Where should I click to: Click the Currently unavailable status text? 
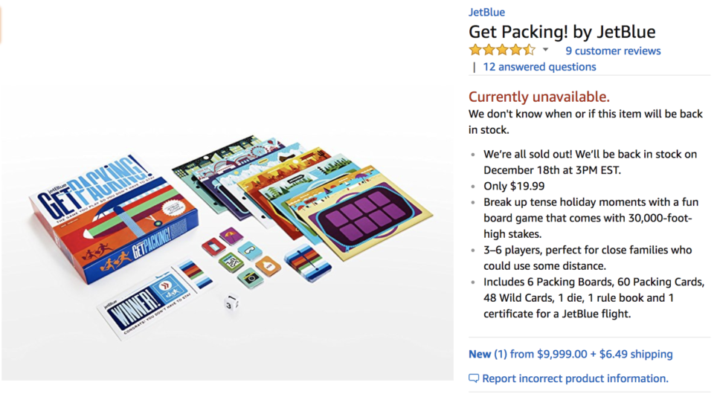tap(538, 97)
